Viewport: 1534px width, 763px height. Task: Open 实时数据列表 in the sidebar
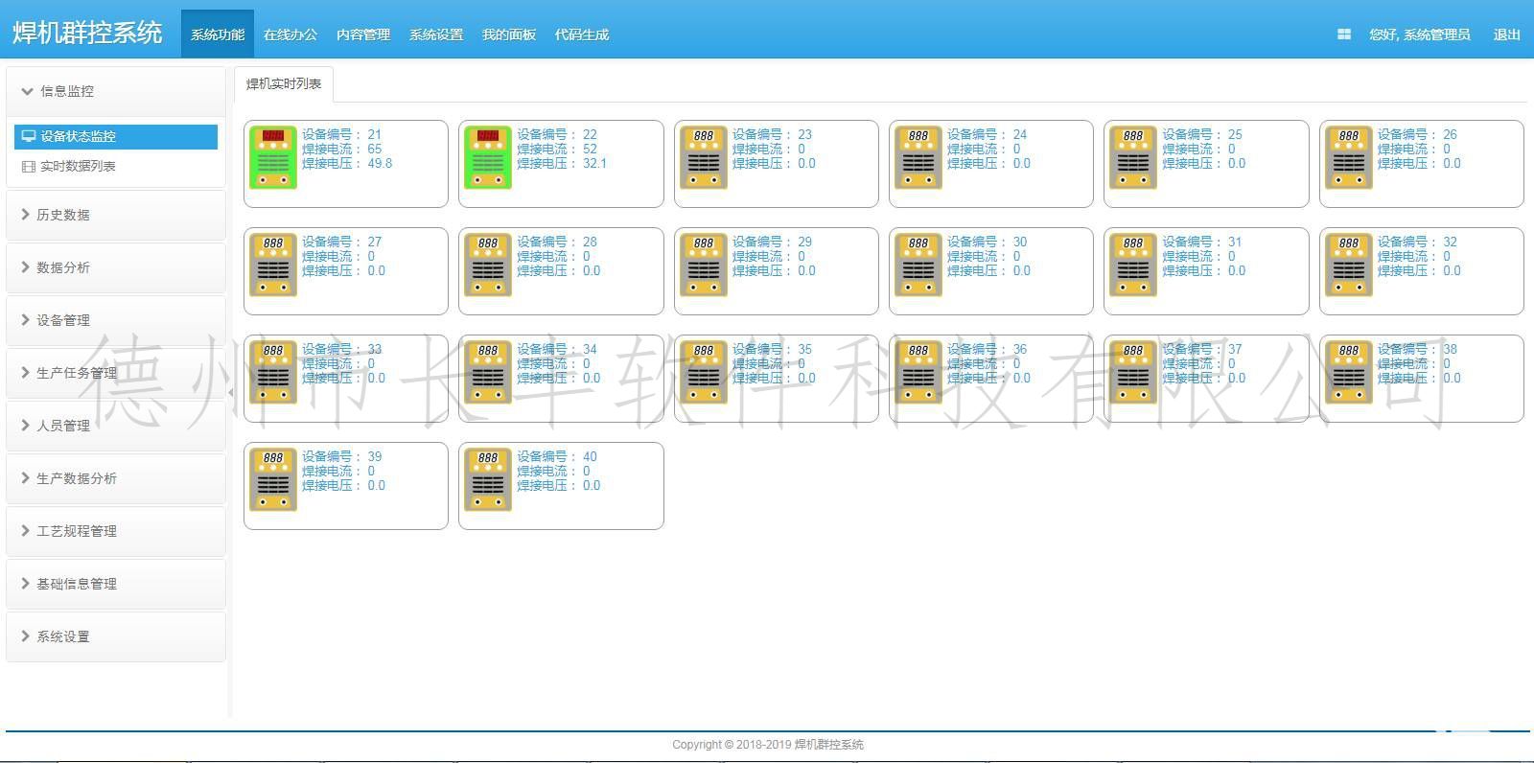78,166
